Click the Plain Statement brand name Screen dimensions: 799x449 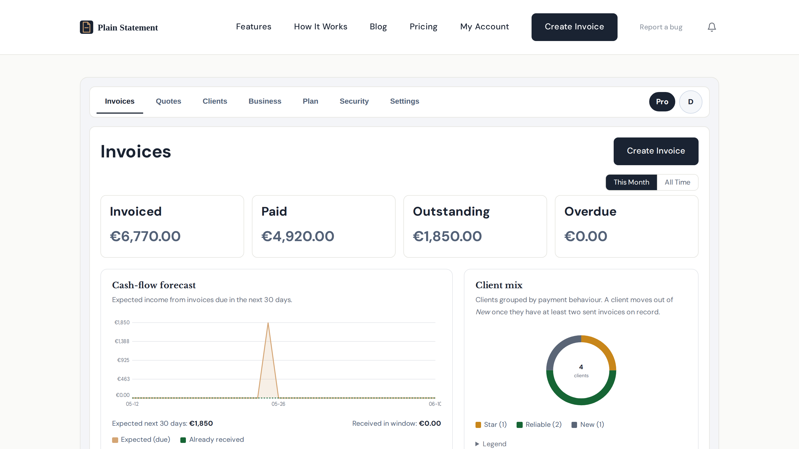point(128,28)
